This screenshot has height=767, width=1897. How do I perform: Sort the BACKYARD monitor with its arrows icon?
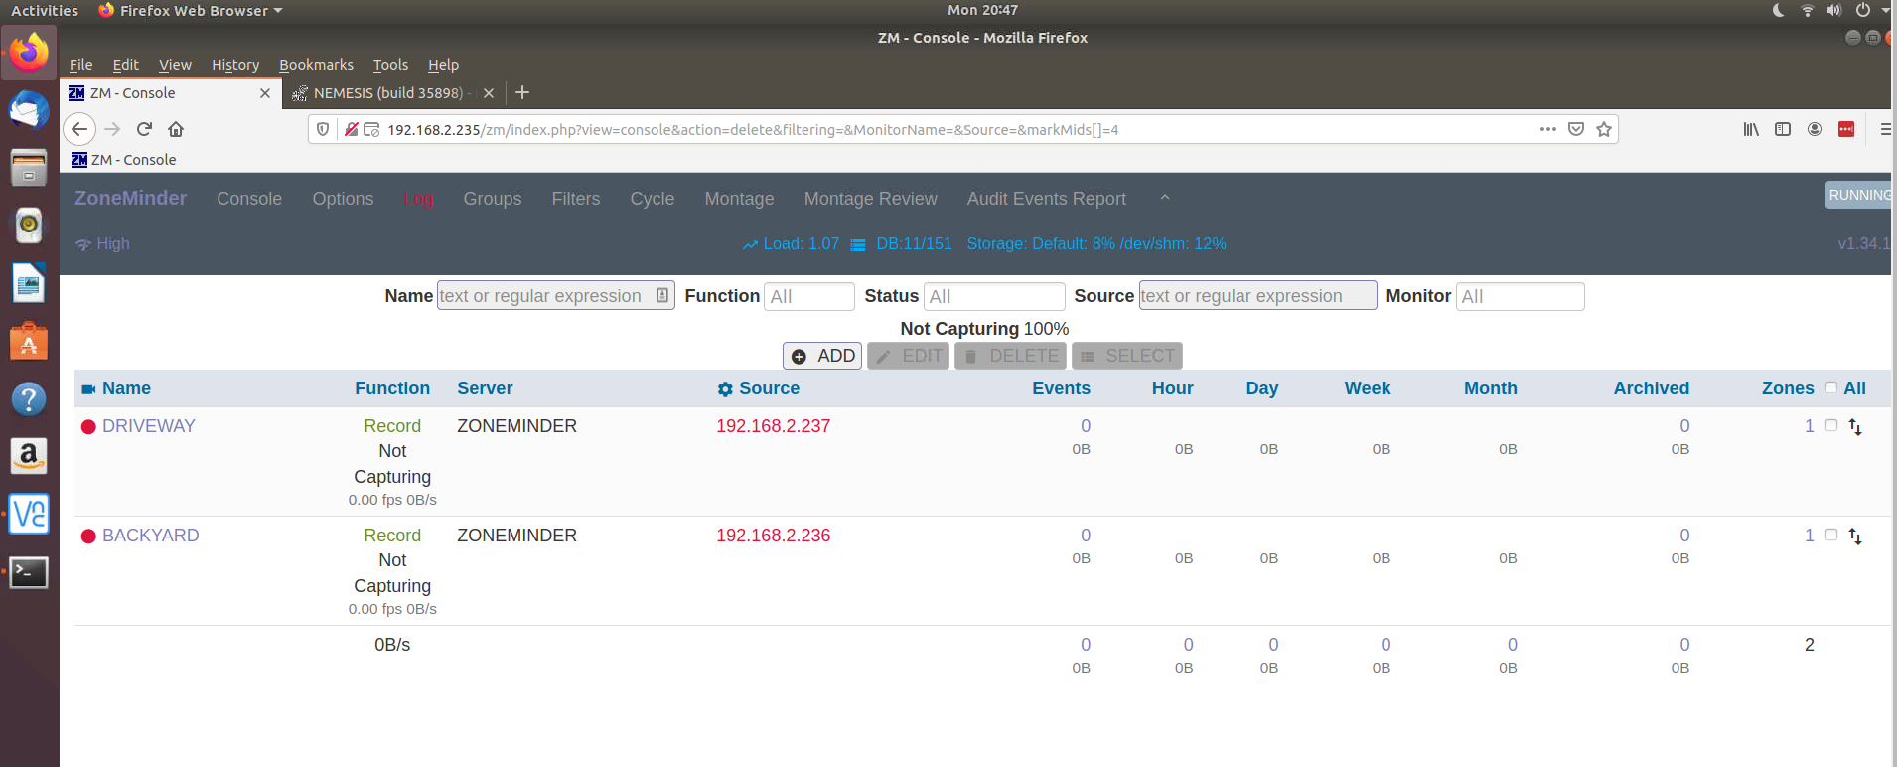tap(1855, 537)
